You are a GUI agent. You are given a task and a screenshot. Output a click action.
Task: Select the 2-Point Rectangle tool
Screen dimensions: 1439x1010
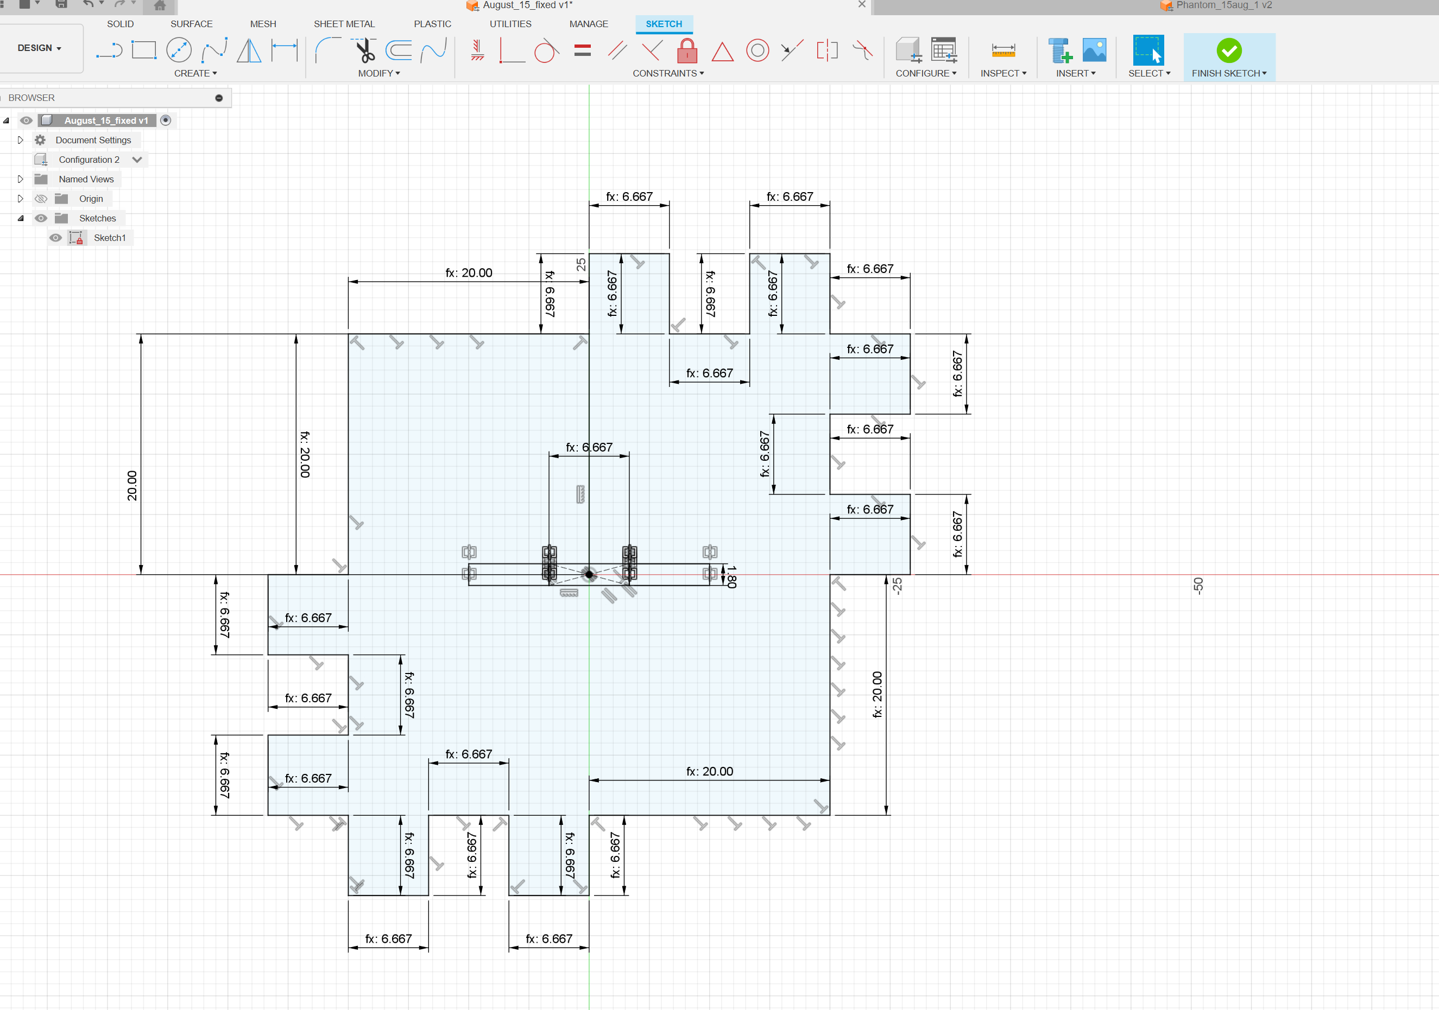pos(144,50)
